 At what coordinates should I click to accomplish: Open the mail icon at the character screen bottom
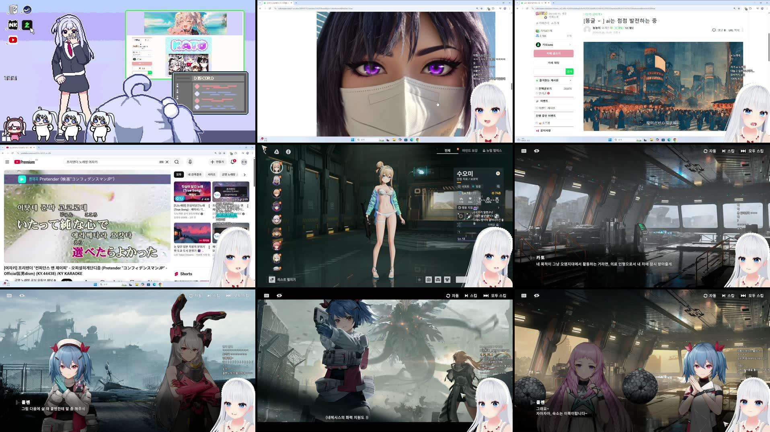[x=438, y=279]
